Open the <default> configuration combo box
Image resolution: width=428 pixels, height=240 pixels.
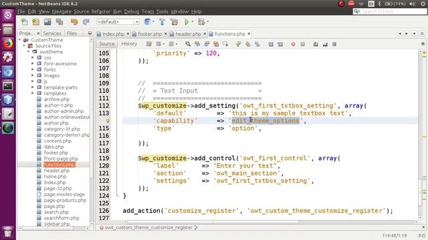pyautogui.click(x=118, y=22)
